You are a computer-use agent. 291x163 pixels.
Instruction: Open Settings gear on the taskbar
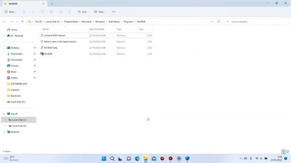coord(179,158)
